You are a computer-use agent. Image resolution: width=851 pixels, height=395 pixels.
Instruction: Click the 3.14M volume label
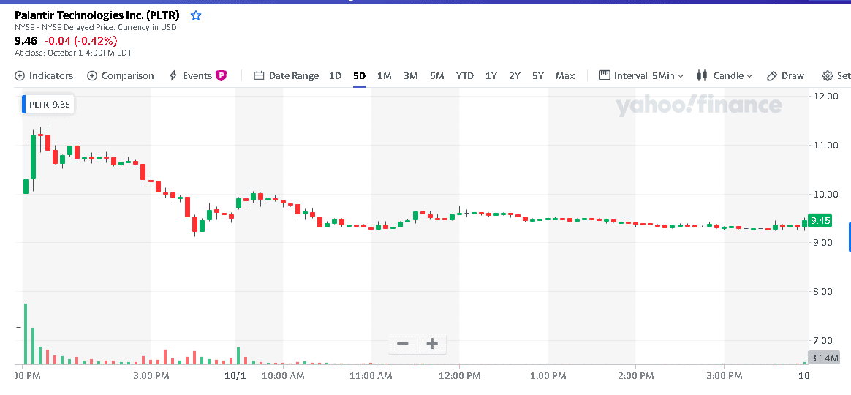point(824,358)
